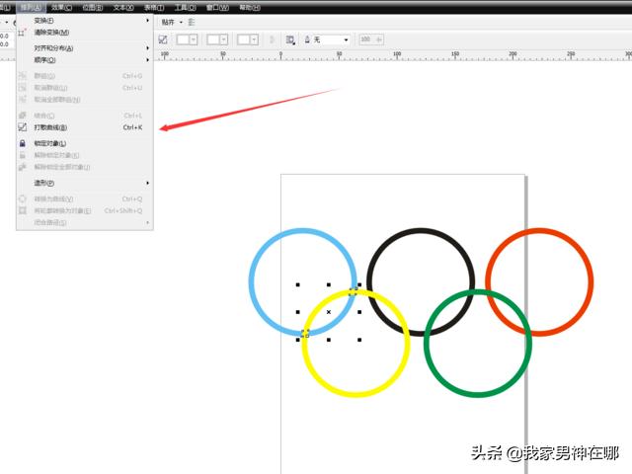Select the green ring on canvas
Screen dimensions: 632x474
[x=478, y=394]
